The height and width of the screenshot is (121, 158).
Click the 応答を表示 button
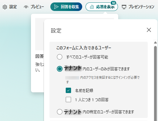(102, 7)
